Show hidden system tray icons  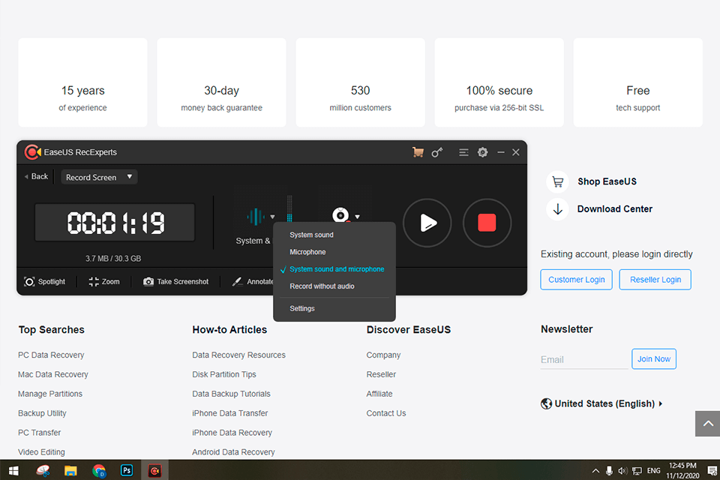(595, 471)
